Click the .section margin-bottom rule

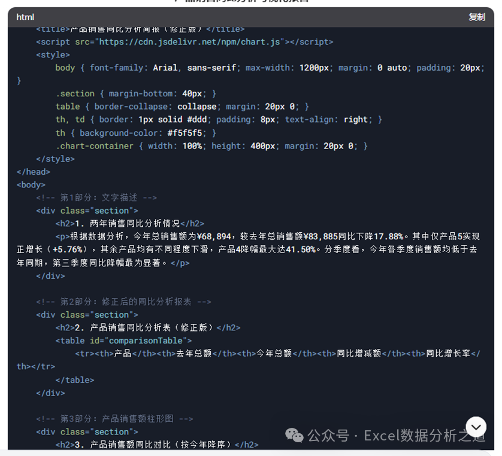[x=136, y=94]
